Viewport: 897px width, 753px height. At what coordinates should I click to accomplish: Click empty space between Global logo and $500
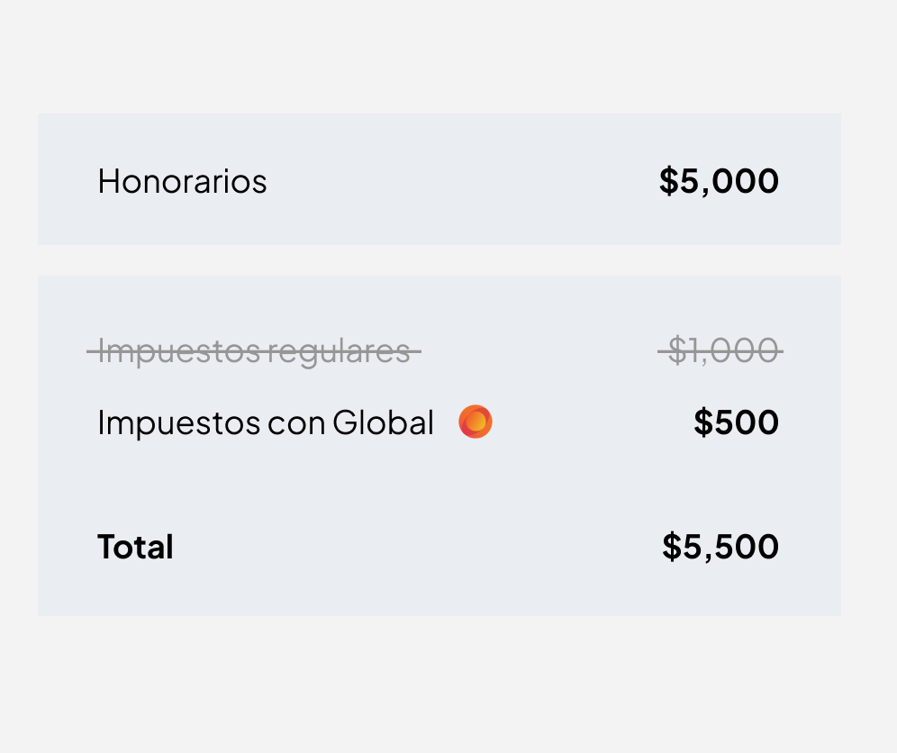click(x=594, y=422)
